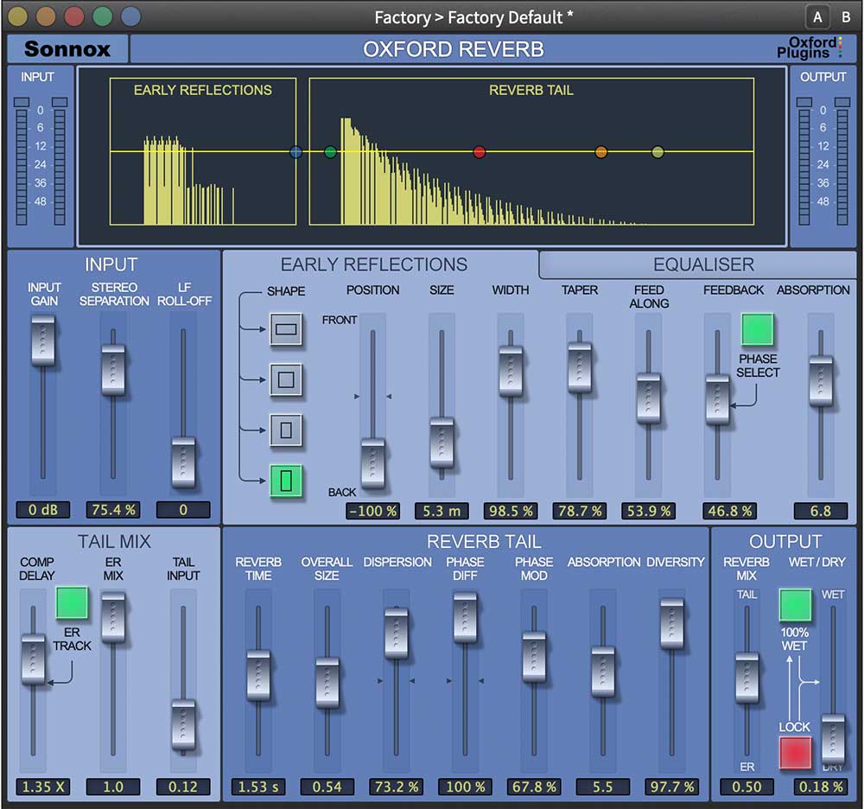Viewport: 864px width, 809px height.
Task: Click the Diversity slider handle
Action: click(x=671, y=625)
